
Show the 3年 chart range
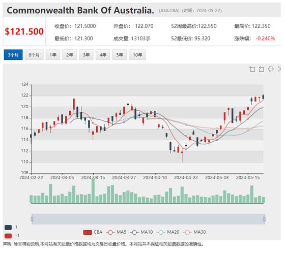pyautogui.click(x=86, y=55)
